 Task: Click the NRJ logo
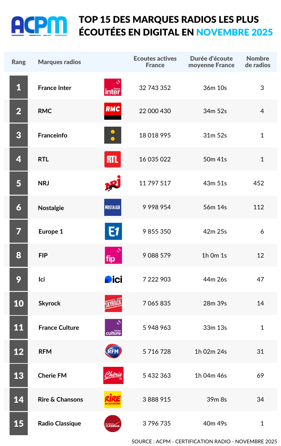[113, 183]
